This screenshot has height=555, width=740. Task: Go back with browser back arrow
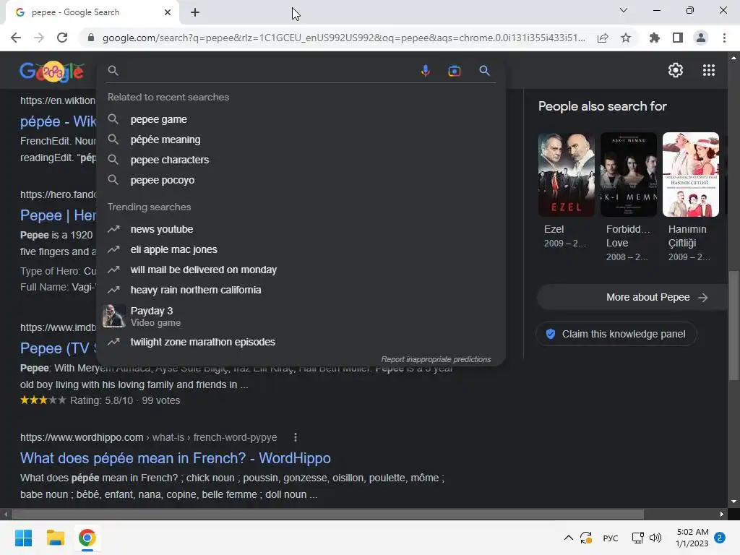point(16,38)
